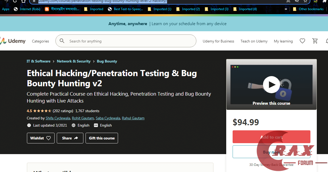Image resolution: width=328 pixels, height=172 pixels.
Task: Click the globe language icon beside English
Action: [73, 125]
